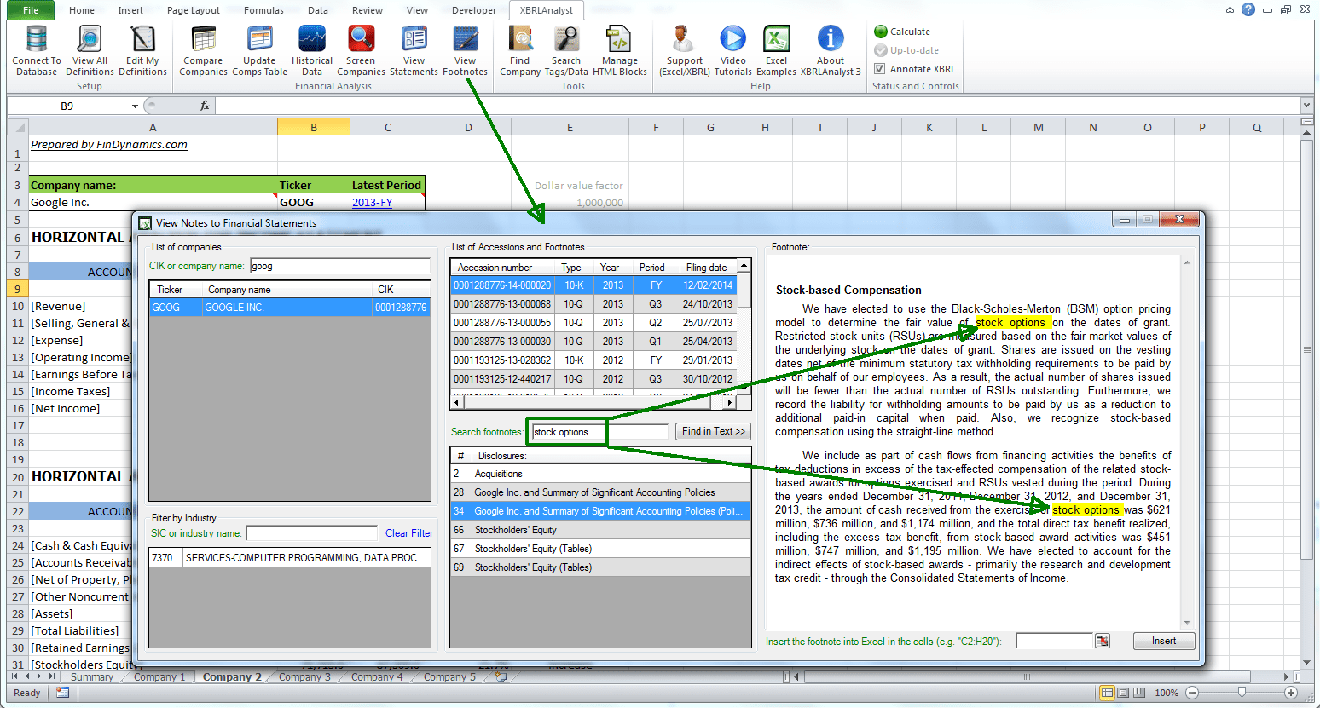Click Connect To Database in Setup group

[x=36, y=49]
